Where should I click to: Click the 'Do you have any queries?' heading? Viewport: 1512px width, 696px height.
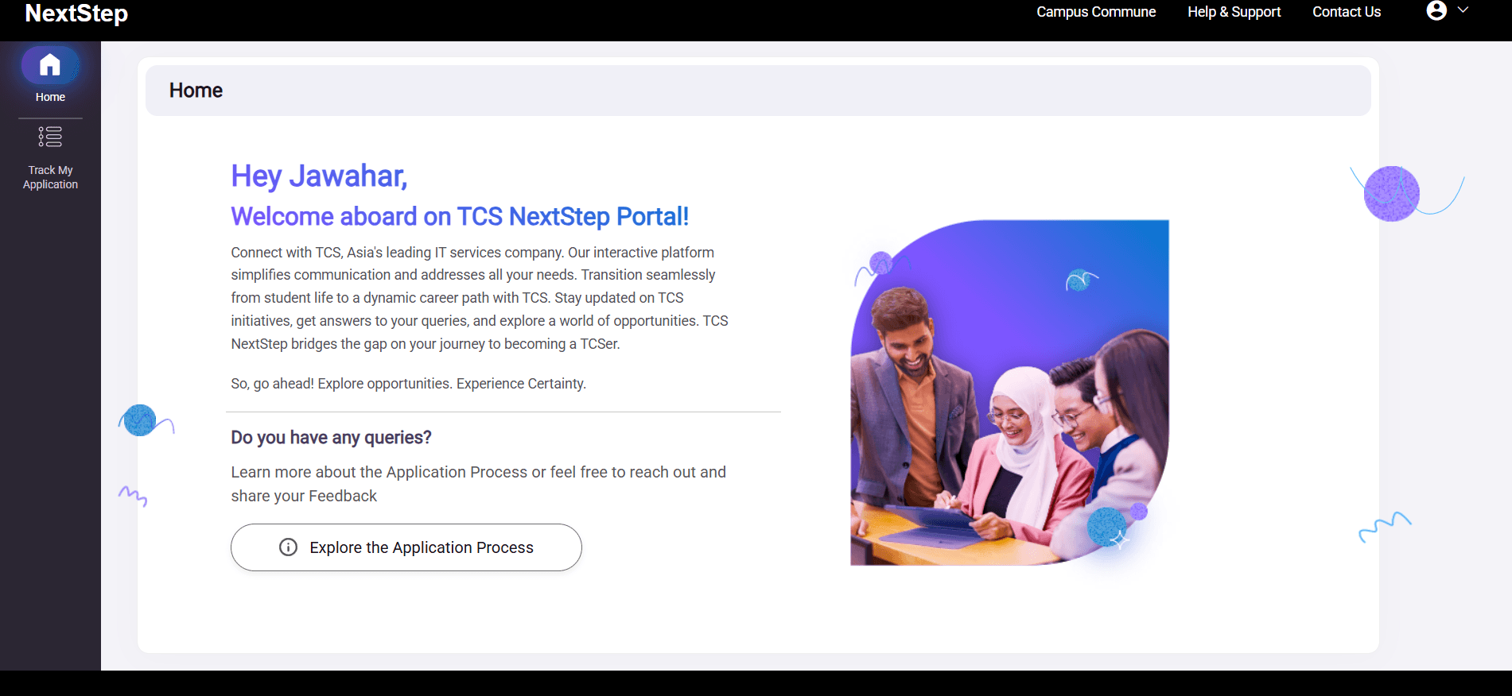click(331, 438)
